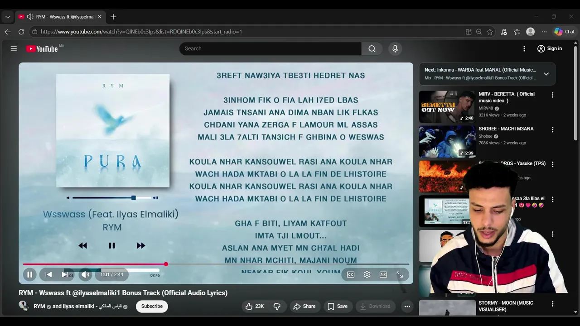Open the ilyas elmaliki channel link
580x326 pixels.
click(x=92, y=307)
